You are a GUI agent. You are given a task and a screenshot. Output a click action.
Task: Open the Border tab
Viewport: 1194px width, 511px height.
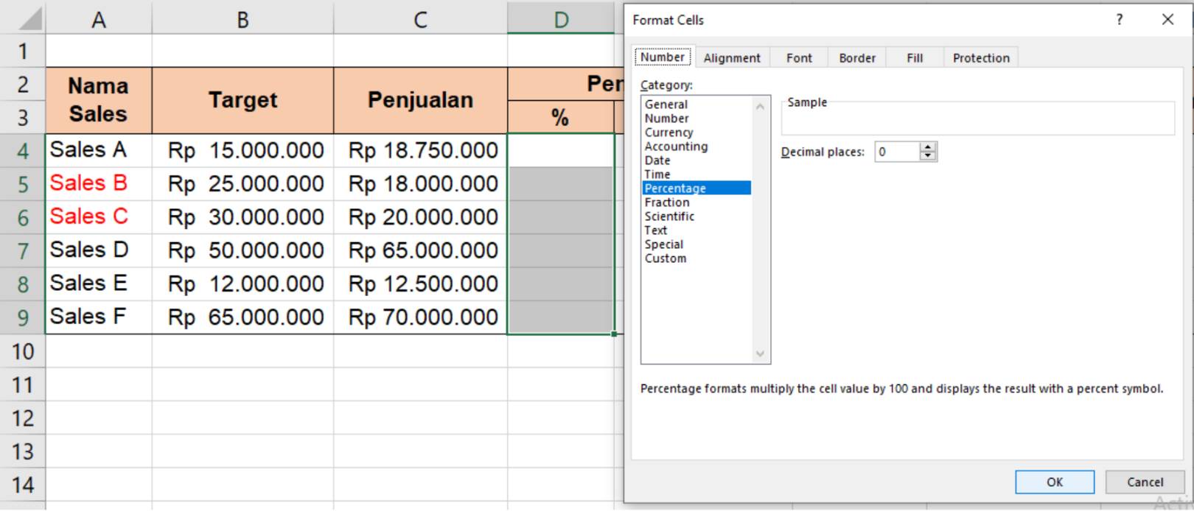pos(857,57)
